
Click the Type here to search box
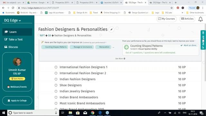click(33, 113)
